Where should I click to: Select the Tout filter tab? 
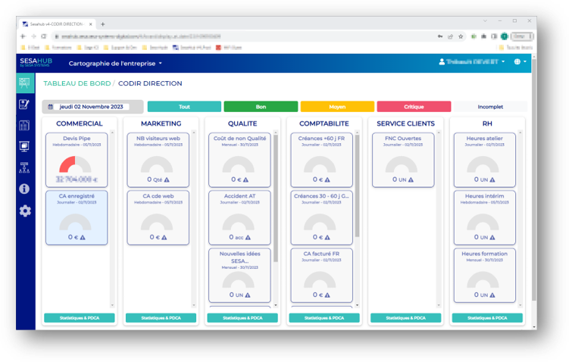tap(184, 107)
